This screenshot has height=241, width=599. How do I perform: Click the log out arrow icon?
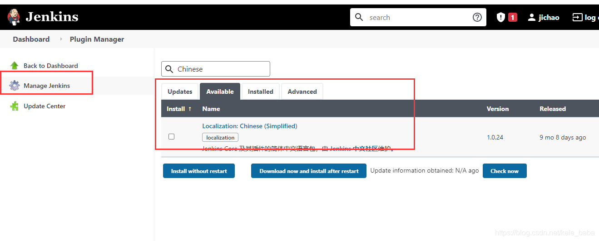[577, 17]
